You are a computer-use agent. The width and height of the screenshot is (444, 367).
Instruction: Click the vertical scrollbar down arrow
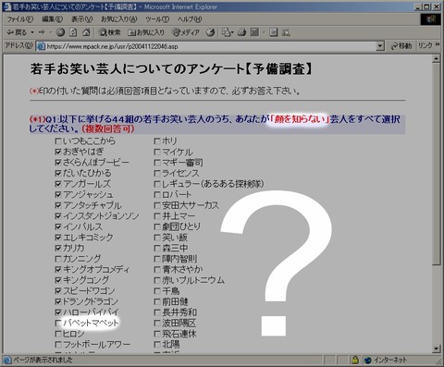(x=437, y=349)
